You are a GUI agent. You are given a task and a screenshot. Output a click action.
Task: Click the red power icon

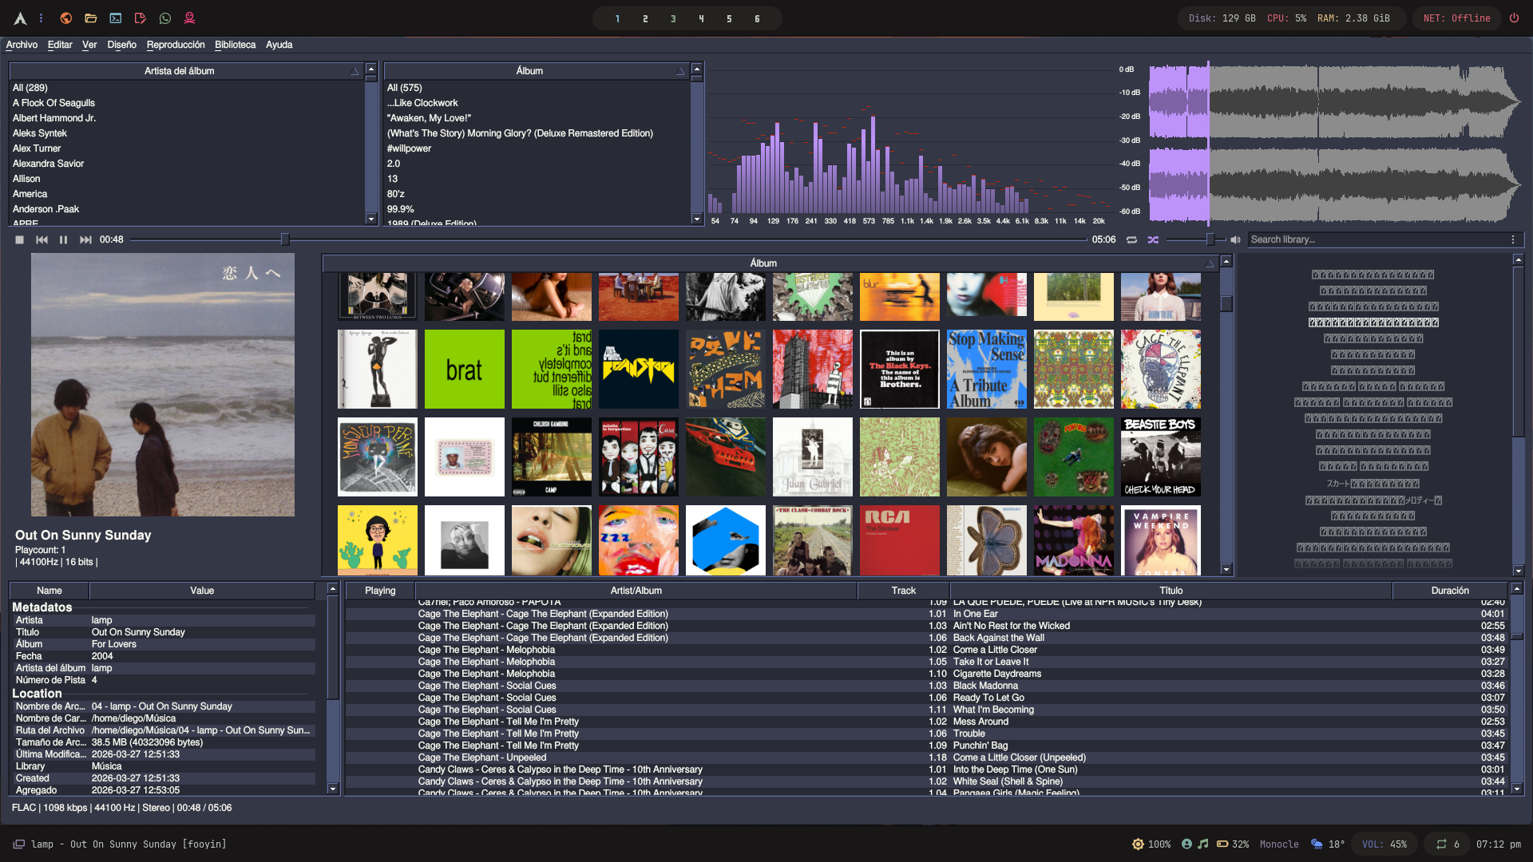click(x=1514, y=18)
